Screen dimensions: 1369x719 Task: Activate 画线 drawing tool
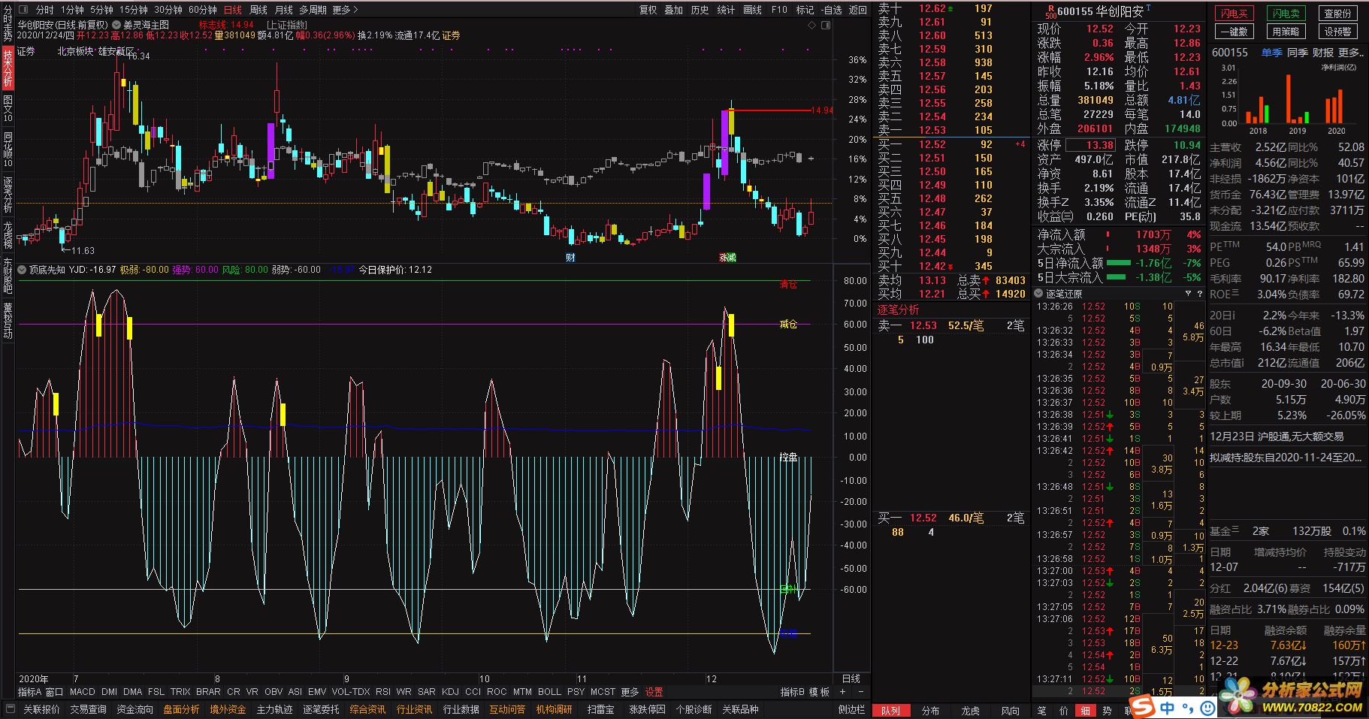click(x=752, y=10)
